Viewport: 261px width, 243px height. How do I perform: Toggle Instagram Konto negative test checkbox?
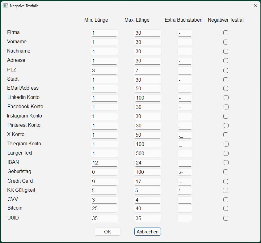226,116
